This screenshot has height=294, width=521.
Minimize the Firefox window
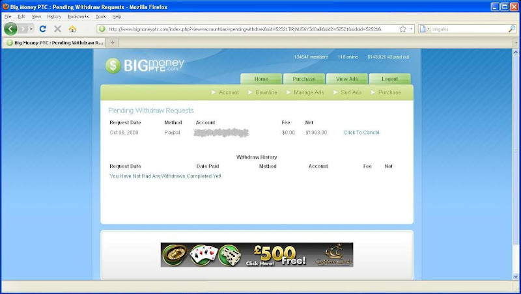tap(495, 7)
